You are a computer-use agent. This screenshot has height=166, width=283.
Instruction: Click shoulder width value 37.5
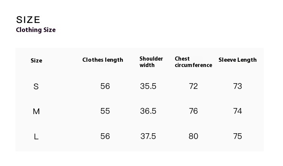coord(148,136)
